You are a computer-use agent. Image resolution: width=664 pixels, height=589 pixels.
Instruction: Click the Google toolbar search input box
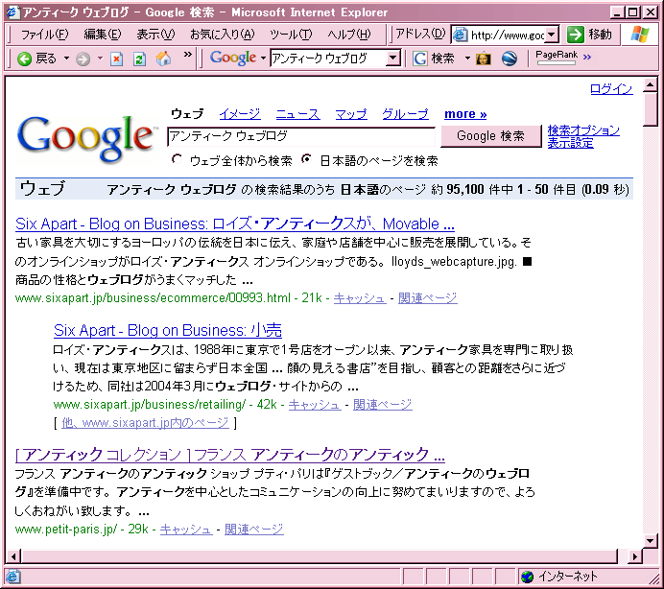[328, 58]
